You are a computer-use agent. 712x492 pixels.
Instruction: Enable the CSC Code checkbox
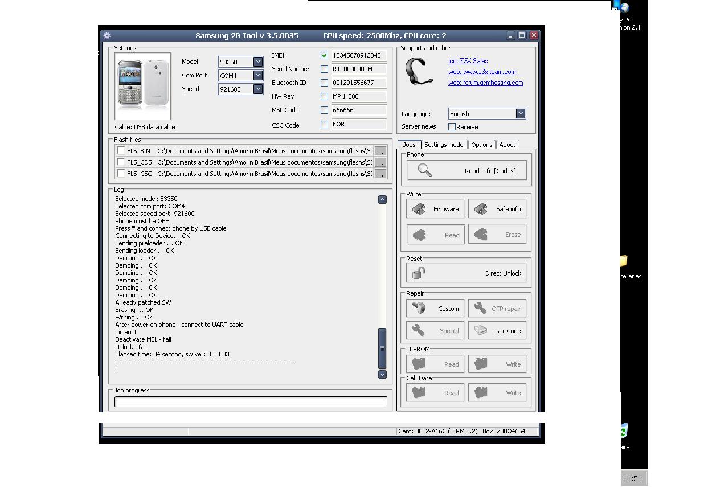(x=324, y=124)
